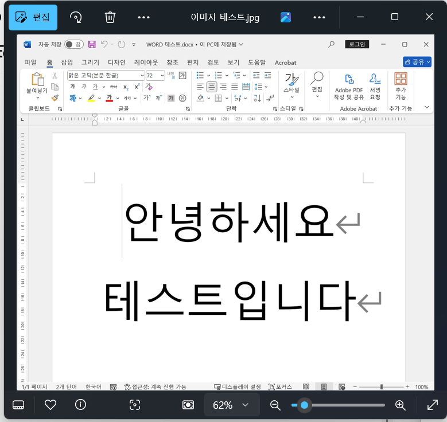Switch to the 삽입 ribbon tab
This screenshot has width=447, height=422.
coord(67,62)
